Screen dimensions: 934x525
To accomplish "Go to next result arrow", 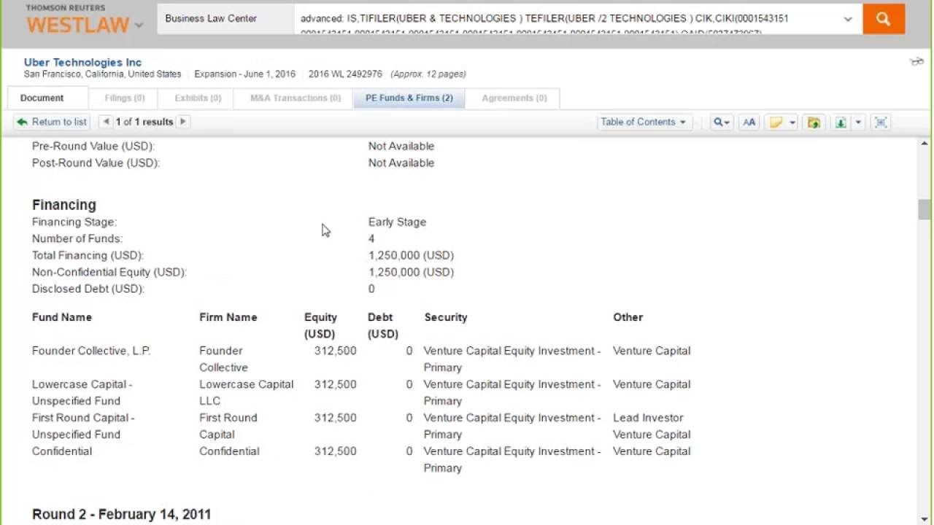I will coord(182,122).
